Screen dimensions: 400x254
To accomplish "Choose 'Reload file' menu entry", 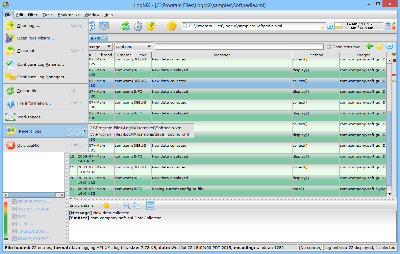I will click(46, 90).
